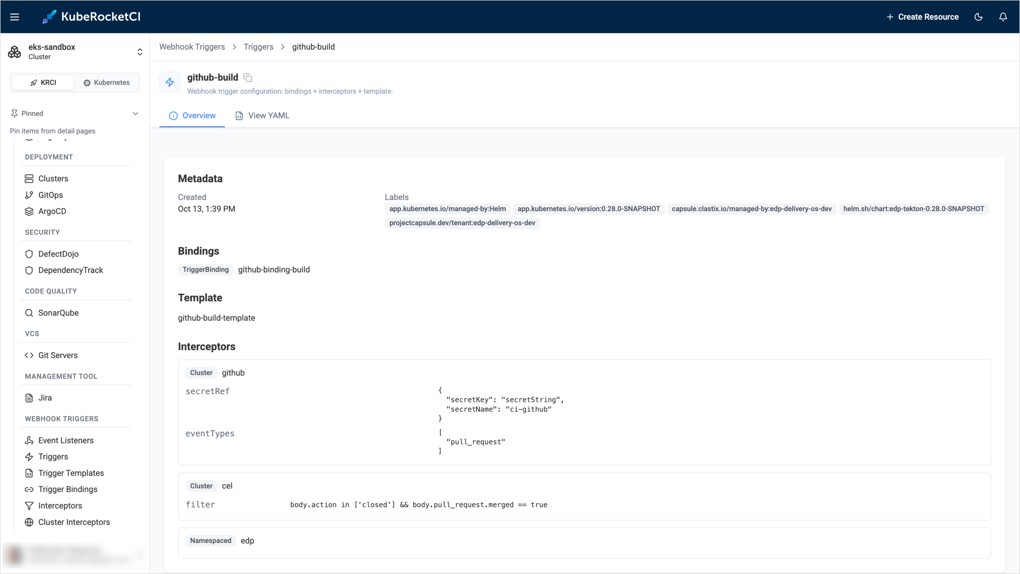Switch to Kubernetes mode toggle
Screen dimensions: 1020x574
coord(107,82)
